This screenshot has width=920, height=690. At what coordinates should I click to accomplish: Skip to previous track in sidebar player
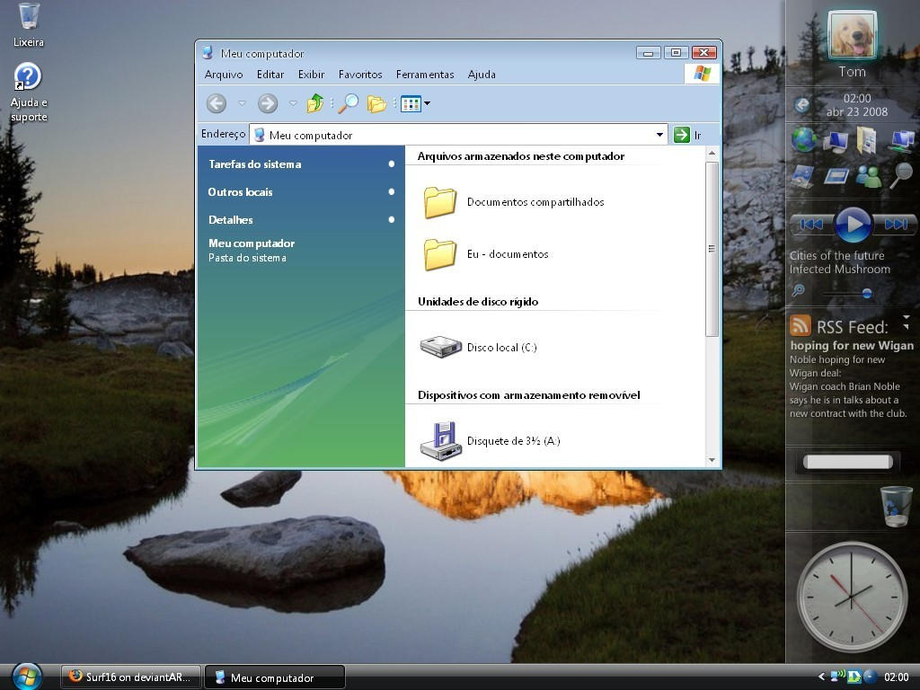[812, 224]
